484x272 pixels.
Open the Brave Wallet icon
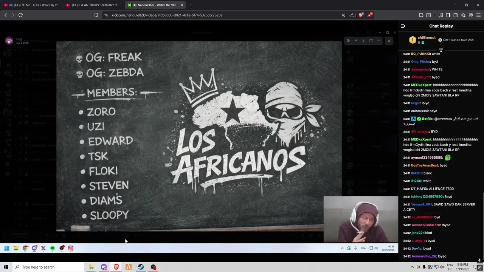[456, 15]
